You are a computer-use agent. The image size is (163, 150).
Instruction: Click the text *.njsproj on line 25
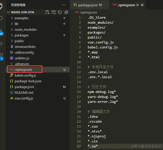tap(97, 136)
